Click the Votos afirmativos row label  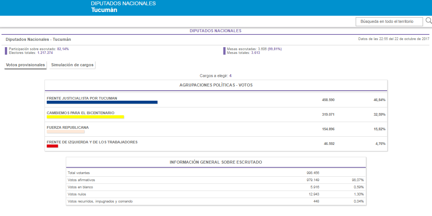coord(81,180)
